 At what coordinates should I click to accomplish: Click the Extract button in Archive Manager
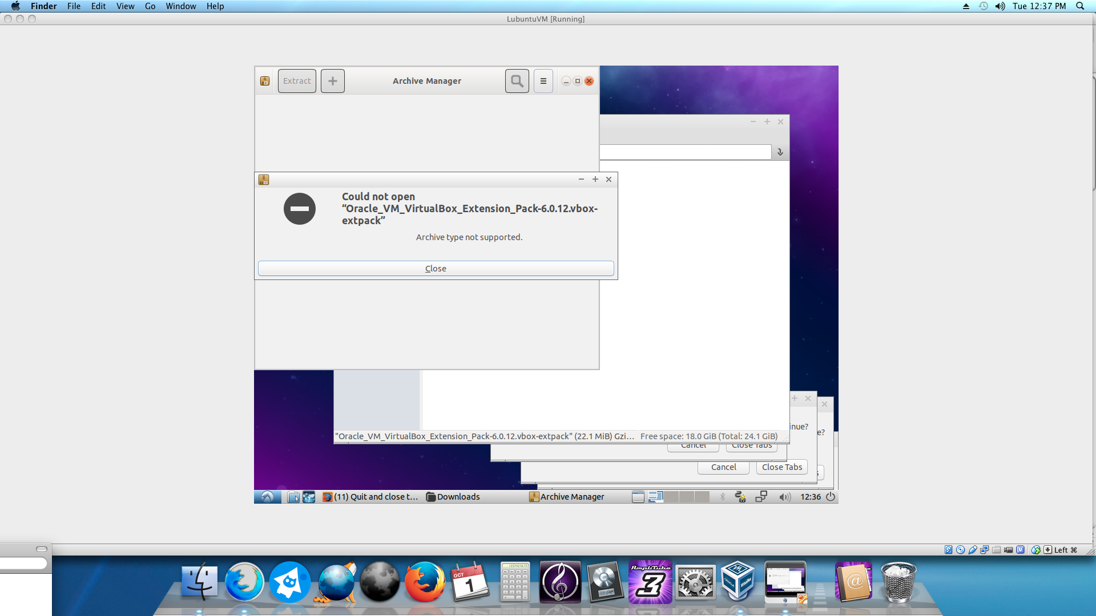(297, 81)
